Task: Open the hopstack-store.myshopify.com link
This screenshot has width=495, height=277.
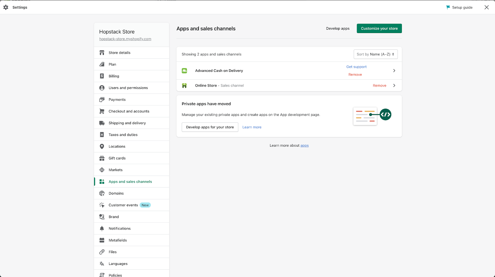Action: click(125, 39)
